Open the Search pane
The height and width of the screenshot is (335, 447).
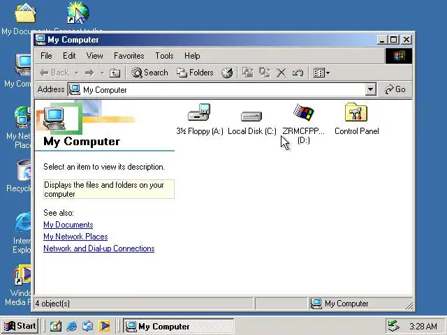pos(149,73)
